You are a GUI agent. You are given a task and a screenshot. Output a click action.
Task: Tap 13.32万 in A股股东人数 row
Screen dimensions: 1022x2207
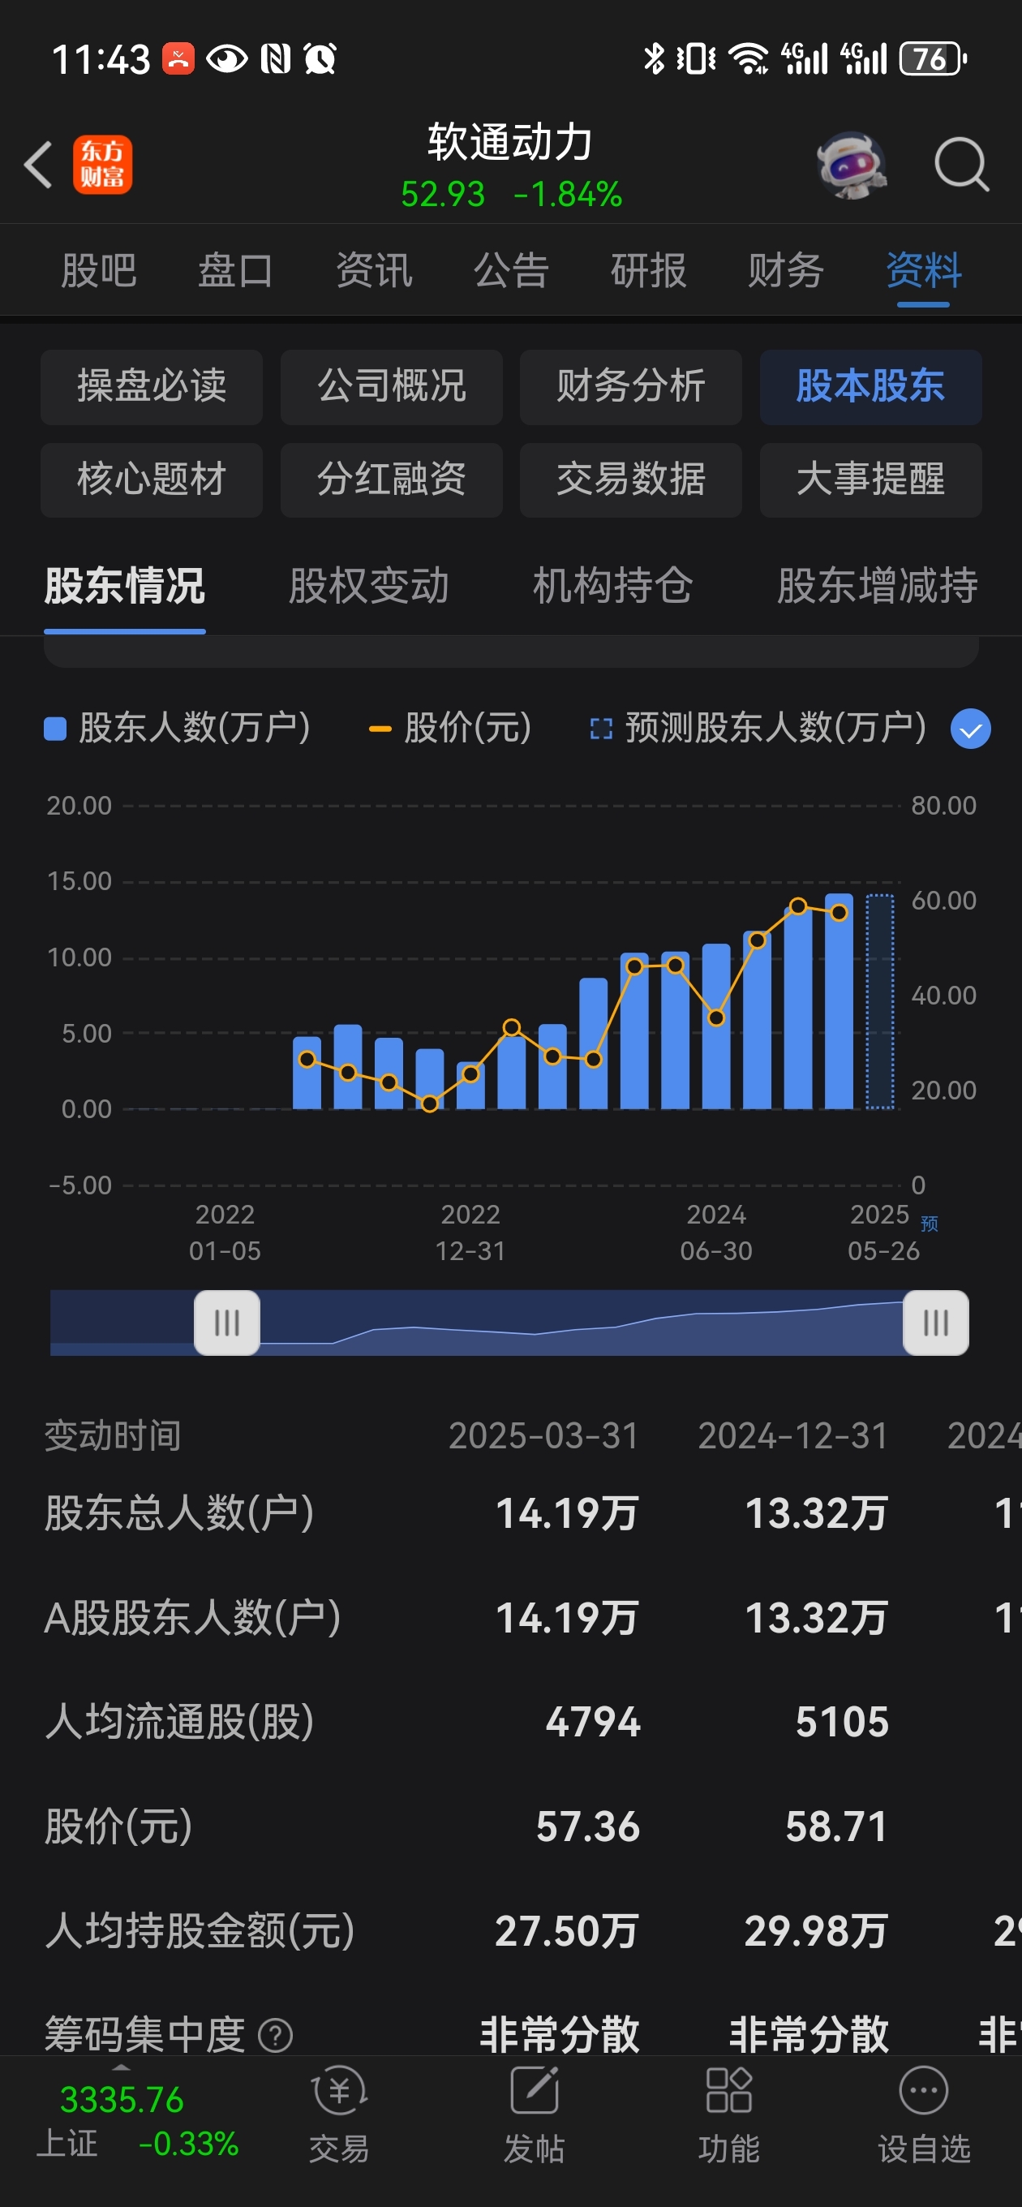click(817, 1619)
